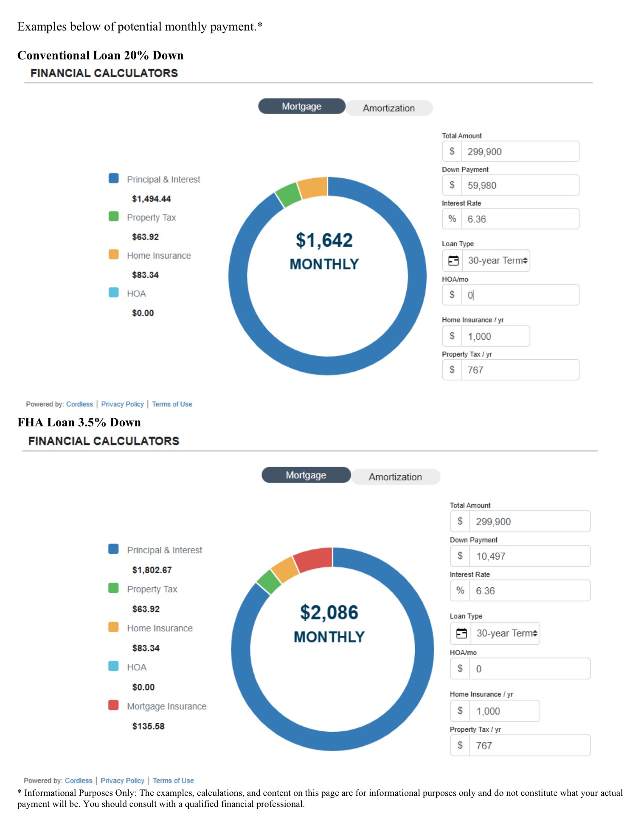The height and width of the screenshot is (826, 641).
Task: Click the calendar icon beside the first Loan Type
Action: [x=453, y=261]
